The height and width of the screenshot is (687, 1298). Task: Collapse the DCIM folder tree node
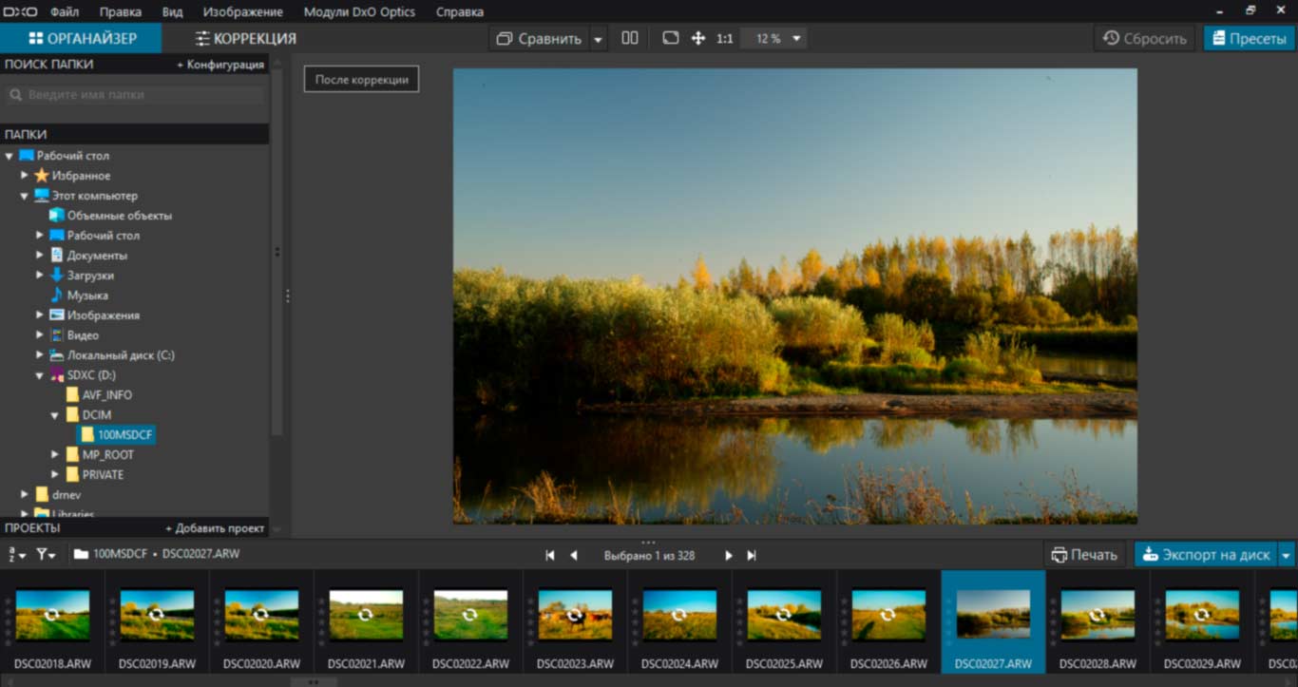pos(54,415)
